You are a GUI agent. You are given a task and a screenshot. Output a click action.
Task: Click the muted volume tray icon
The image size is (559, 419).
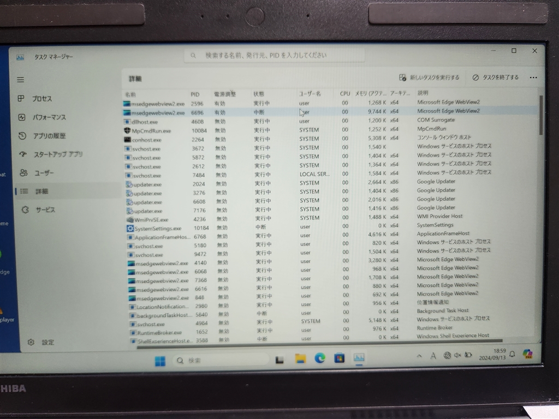coord(457,355)
